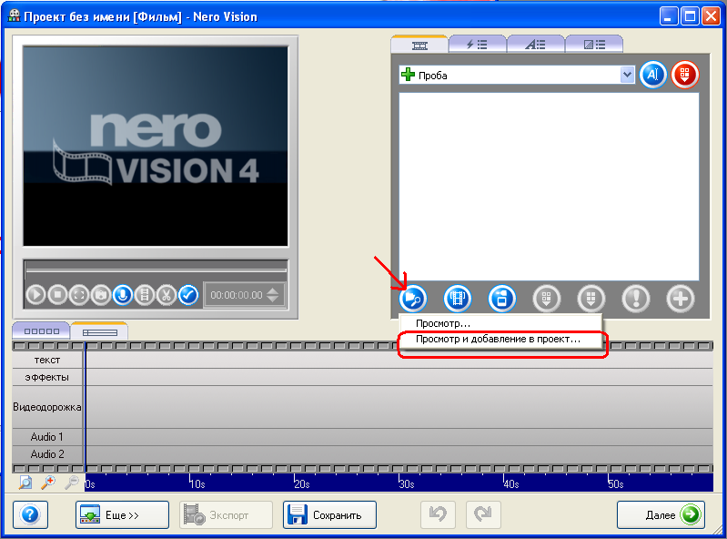Open the video assets tab with filmstrip icon

point(419,45)
